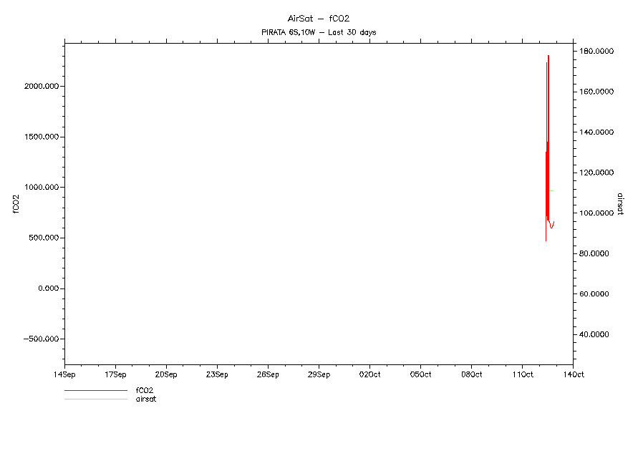Click the 14Oct date at axis end
This screenshot has height=451, width=638.
[573, 374]
